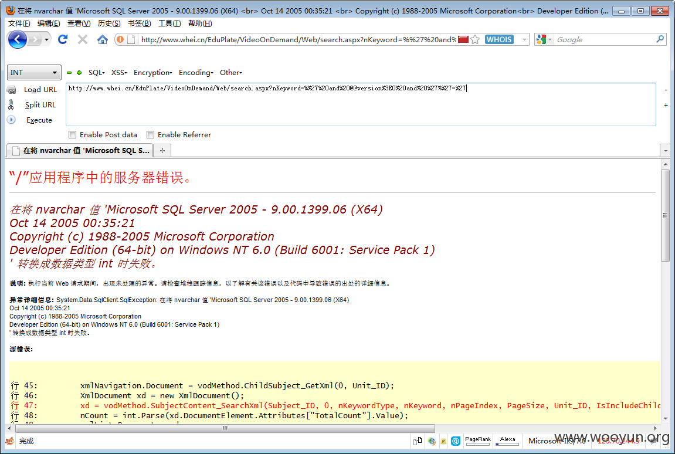Click the Firefox icon in title bar
675x454 pixels.
(x=11, y=11)
